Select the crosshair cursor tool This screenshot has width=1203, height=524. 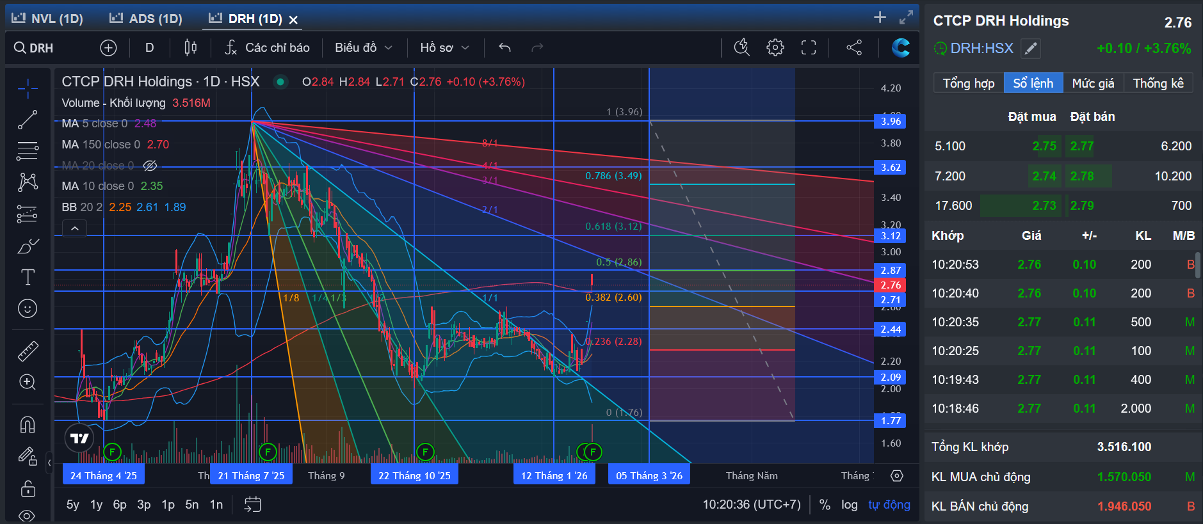pyautogui.click(x=28, y=88)
